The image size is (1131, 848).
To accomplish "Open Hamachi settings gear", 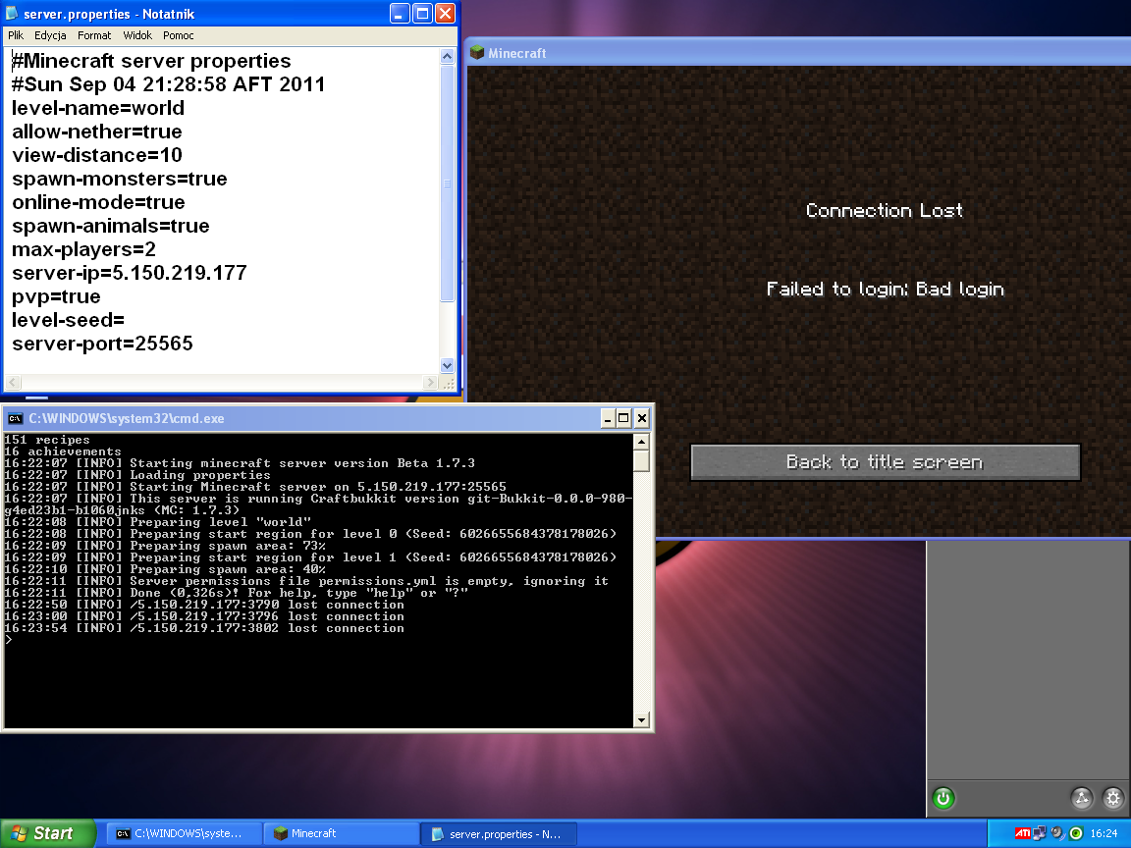I will click(1113, 798).
